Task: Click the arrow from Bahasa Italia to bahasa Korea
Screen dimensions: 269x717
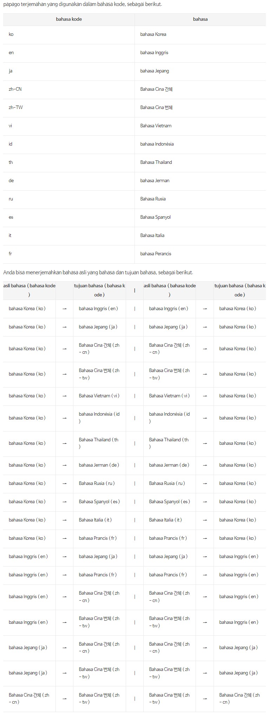Action: [x=205, y=520]
